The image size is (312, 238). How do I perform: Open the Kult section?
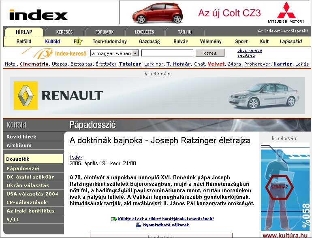coord(264,41)
